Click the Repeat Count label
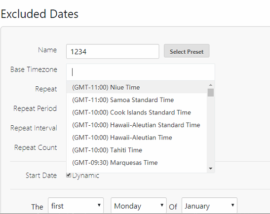The image size is (270, 214). tap(36, 147)
